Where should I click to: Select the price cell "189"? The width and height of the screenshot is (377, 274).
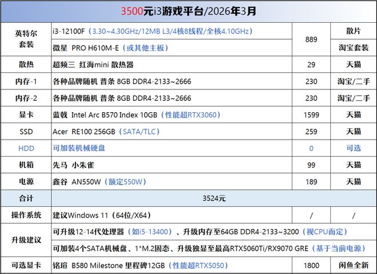pos(311,182)
